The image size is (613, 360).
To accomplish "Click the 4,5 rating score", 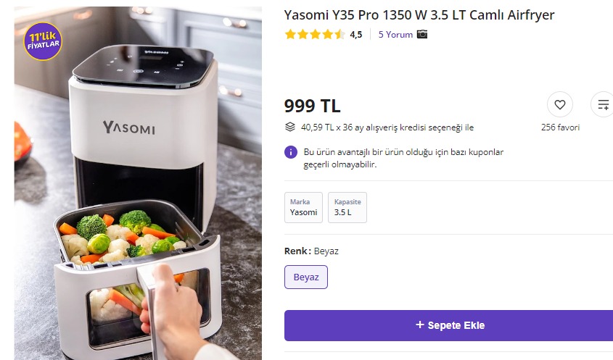I will [x=355, y=35].
